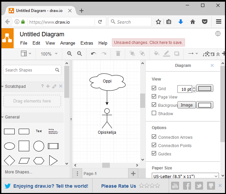Click the grid color swatch
The width and height of the screenshot is (226, 194).
click(x=205, y=89)
